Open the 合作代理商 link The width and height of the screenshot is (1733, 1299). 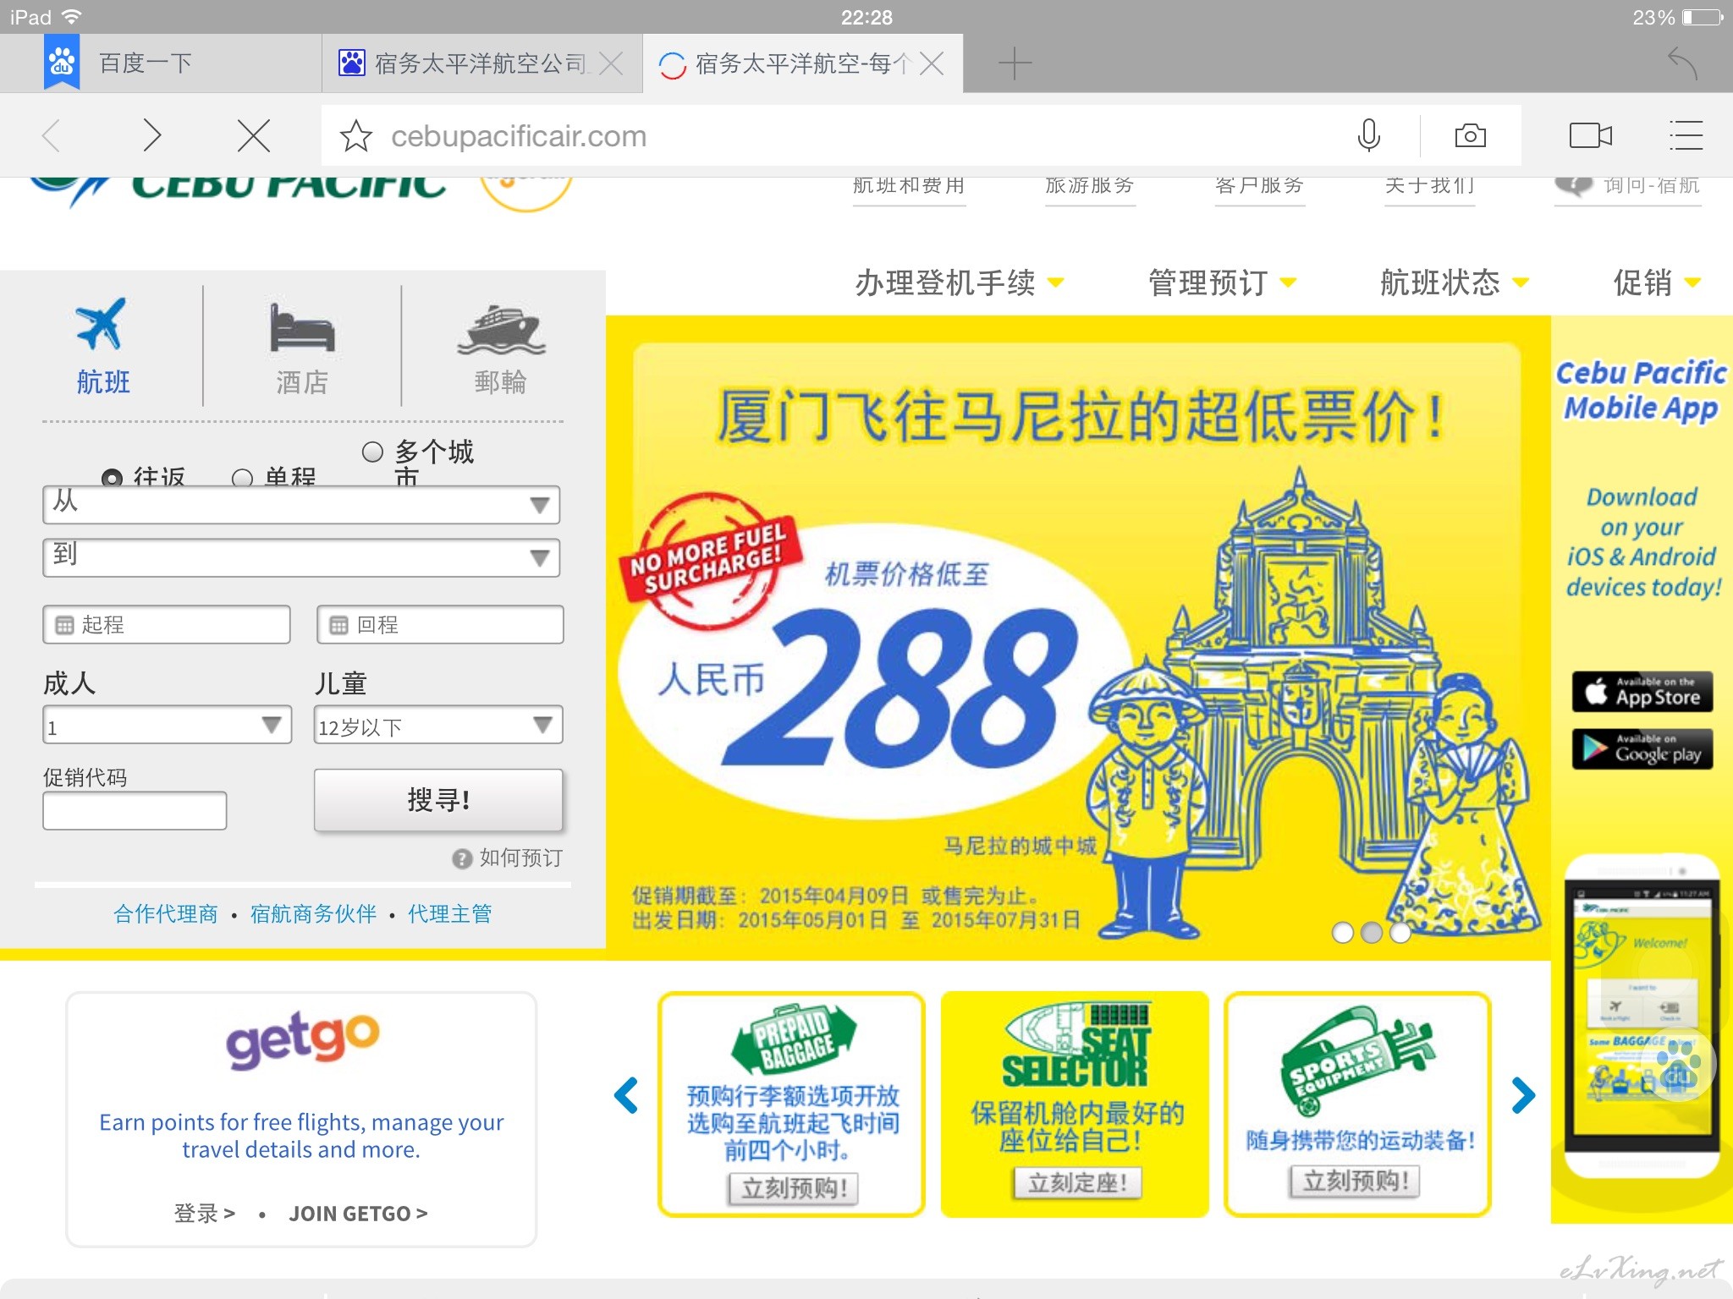click(166, 914)
